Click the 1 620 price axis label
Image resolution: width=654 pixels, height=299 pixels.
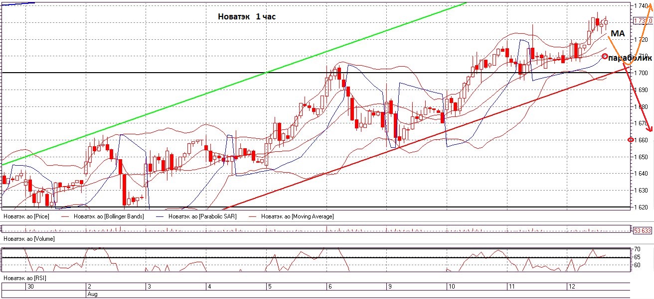[x=641, y=207]
